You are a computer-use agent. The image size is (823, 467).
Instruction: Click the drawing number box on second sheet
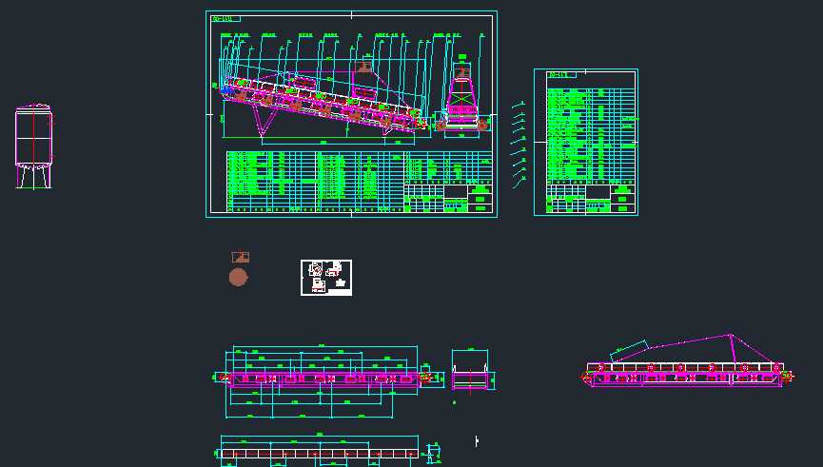coord(561,75)
